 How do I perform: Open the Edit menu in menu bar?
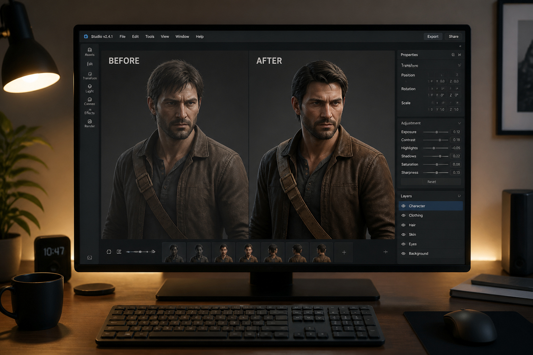[135, 36]
